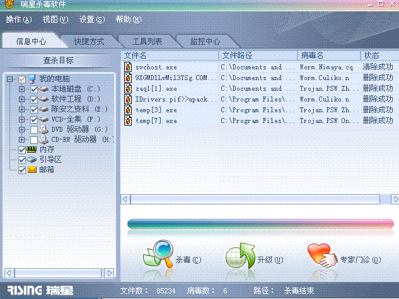This screenshot has width=399, height=299.
Task: Click the heart icon for expert clinic
Action: (322, 255)
